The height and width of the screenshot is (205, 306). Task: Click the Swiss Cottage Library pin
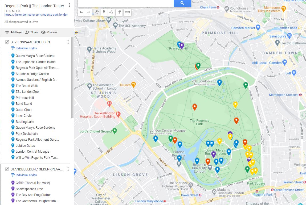[109, 20]
